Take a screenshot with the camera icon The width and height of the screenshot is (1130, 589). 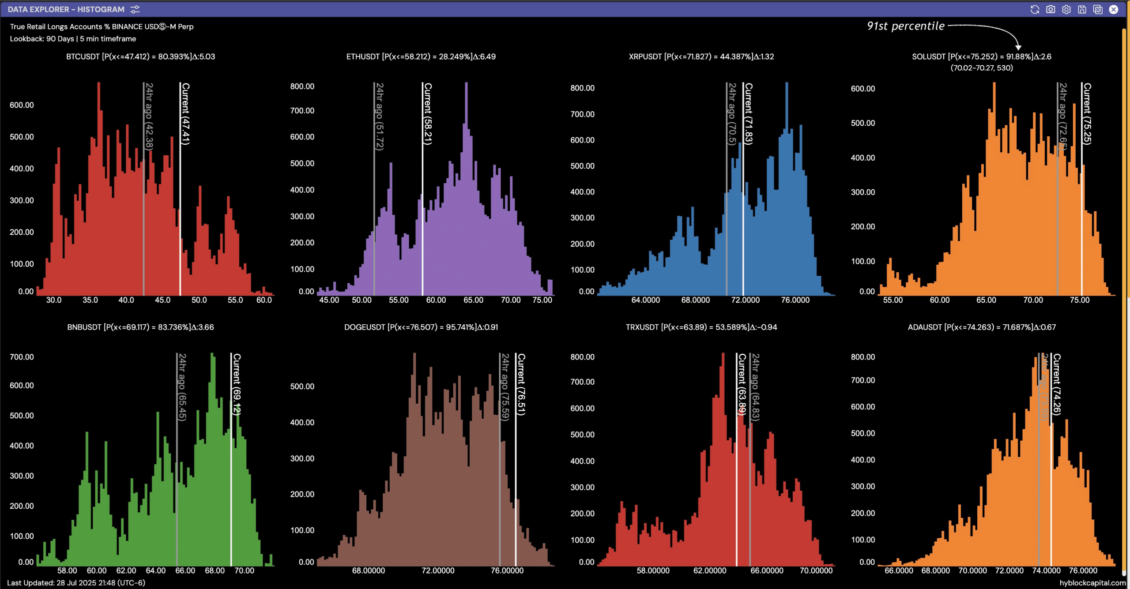[x=1051, y=9]
